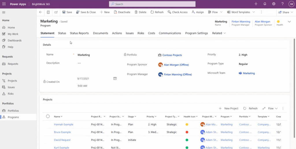Open the Program Settings tab
The width and height of the screenshot is (296, 149).
pyautogui.click(x=196, y=33)
